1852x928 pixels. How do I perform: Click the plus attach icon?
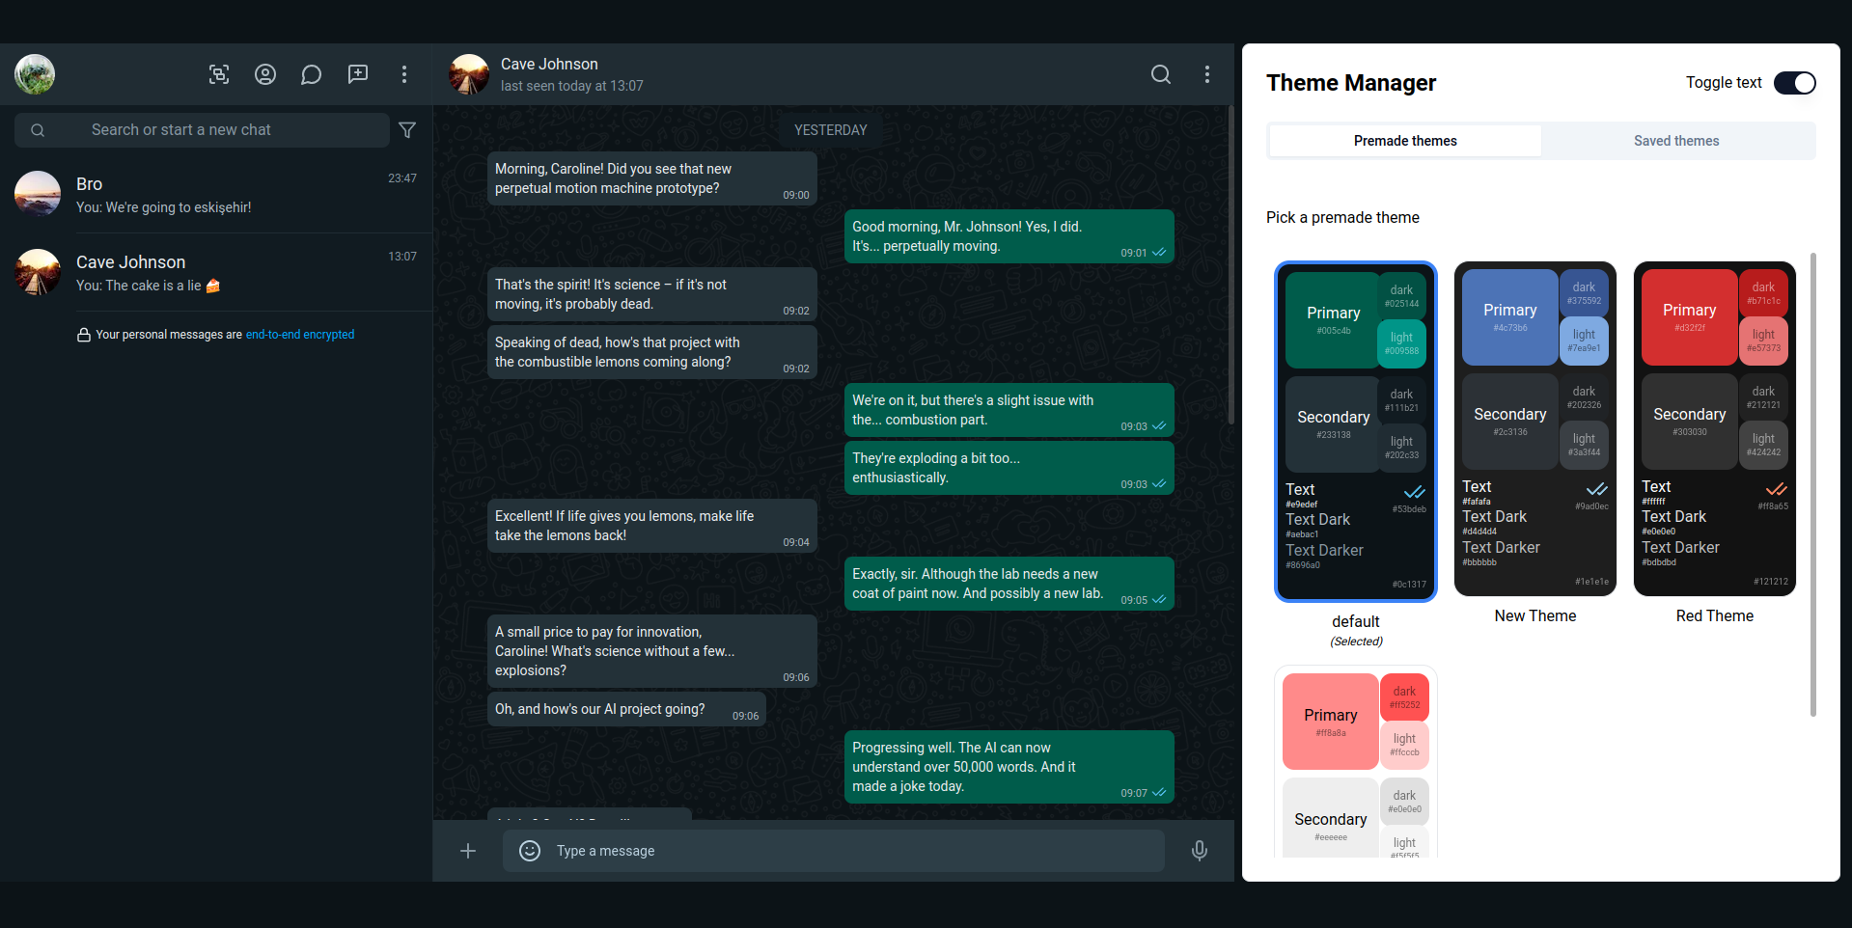point(468,851)
